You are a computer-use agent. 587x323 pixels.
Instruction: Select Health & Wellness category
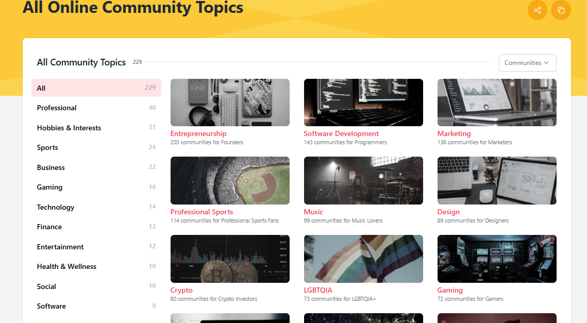click(96, 266)
